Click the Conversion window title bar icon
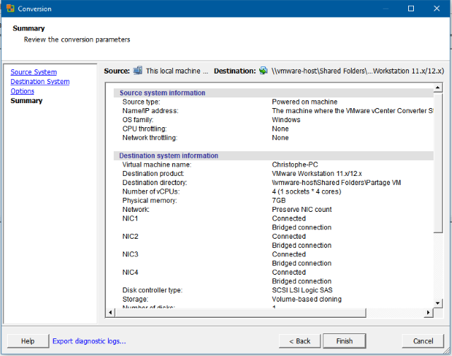This screenshot has width=452, height=356. (9, 8)
